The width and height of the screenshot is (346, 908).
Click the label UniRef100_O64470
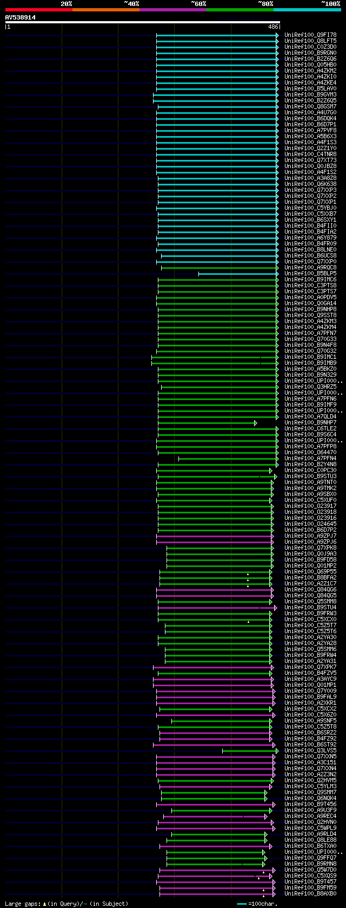pos(310,453)
